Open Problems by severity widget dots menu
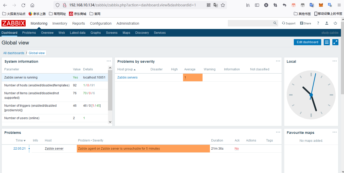 [278, 61]
